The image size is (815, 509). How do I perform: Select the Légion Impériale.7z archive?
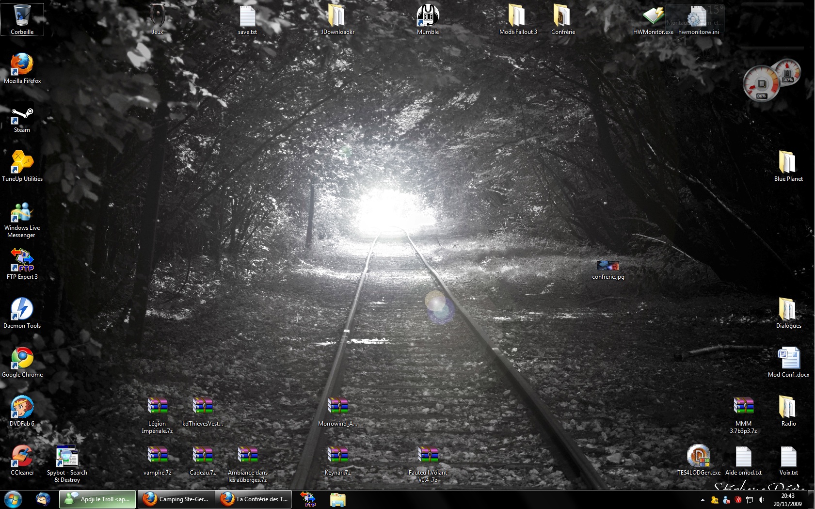157,415
